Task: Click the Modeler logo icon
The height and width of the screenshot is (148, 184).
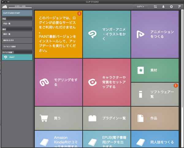Action: click(44, 82)
